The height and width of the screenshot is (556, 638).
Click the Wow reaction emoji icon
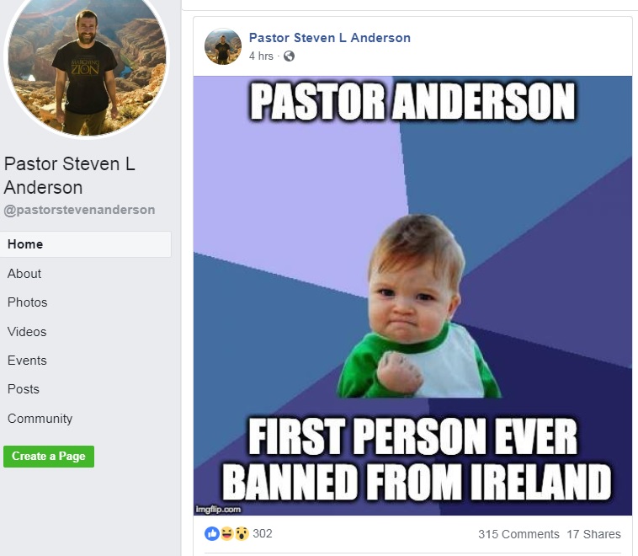pyautogui.click(x=242, y=533)
